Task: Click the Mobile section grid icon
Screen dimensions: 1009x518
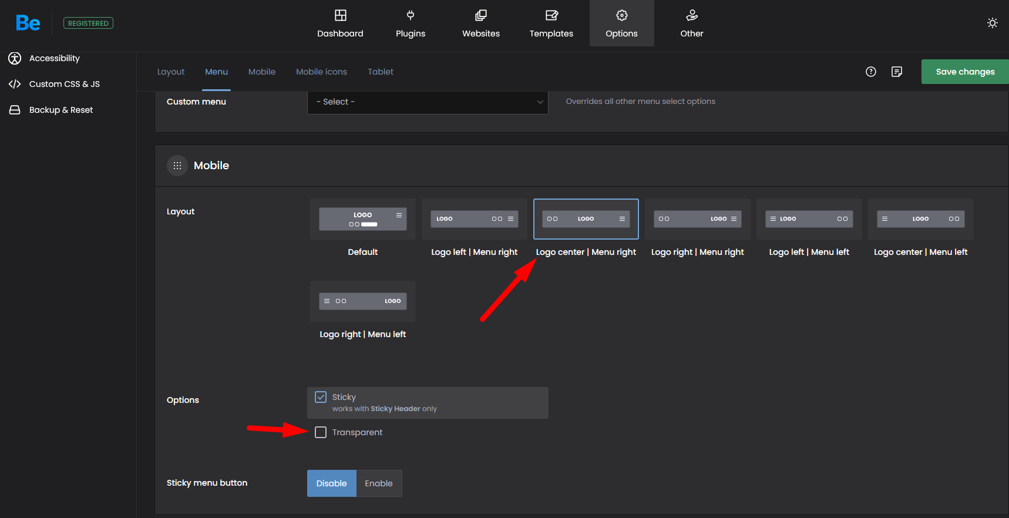Action: [x=177, y=166]
